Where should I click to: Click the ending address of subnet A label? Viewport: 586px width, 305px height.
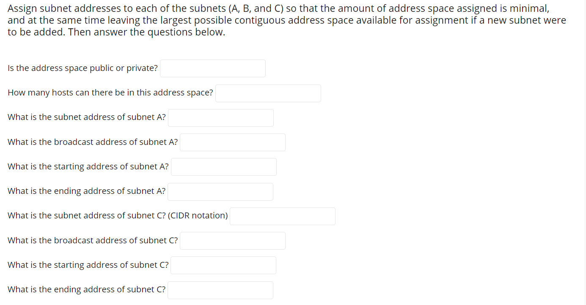(86, 191)
